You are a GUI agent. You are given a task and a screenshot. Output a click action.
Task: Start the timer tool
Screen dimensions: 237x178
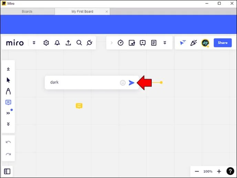(x=120, y=43)
